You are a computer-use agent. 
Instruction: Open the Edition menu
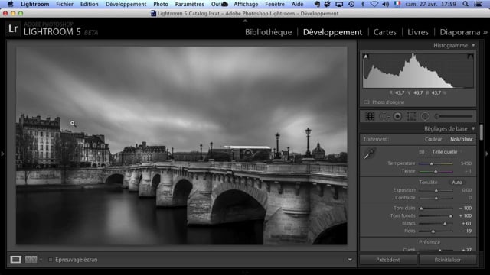point(89,4)
